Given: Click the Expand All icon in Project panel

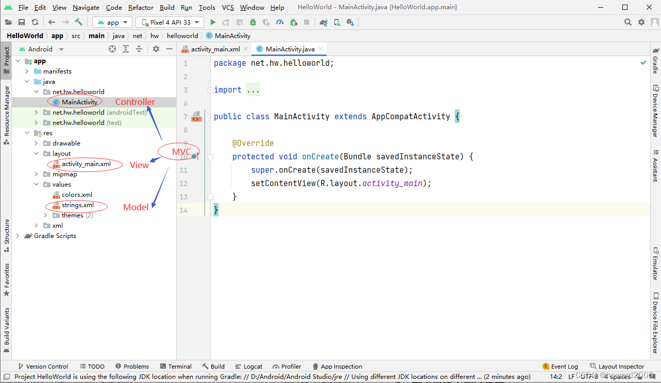Looking at the screenshot, I should (x=126, y=49).
